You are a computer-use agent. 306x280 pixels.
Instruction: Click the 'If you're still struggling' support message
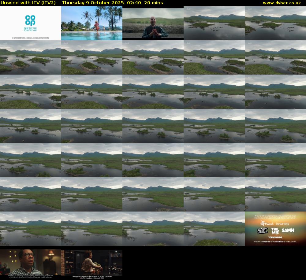coord(275,217)
